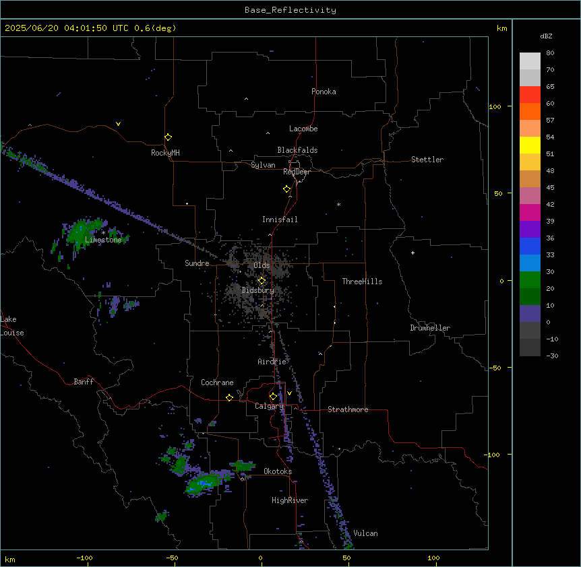Click the Lacombe city label
581x567 pixels.
pos(303,129)
